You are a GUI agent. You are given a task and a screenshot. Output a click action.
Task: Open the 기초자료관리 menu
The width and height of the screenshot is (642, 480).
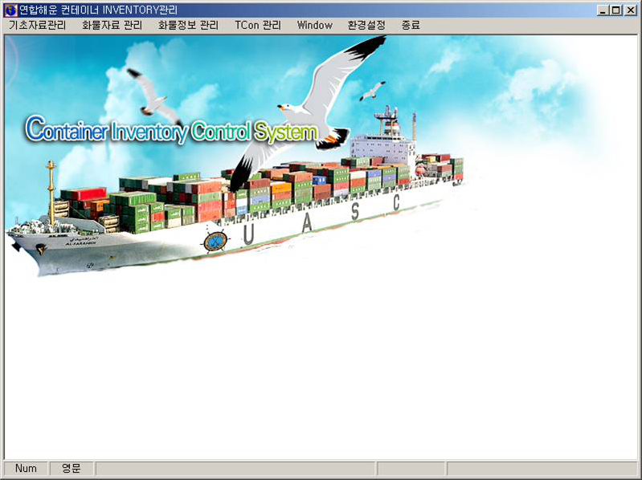pyautogui.click(x=37, y=26)
